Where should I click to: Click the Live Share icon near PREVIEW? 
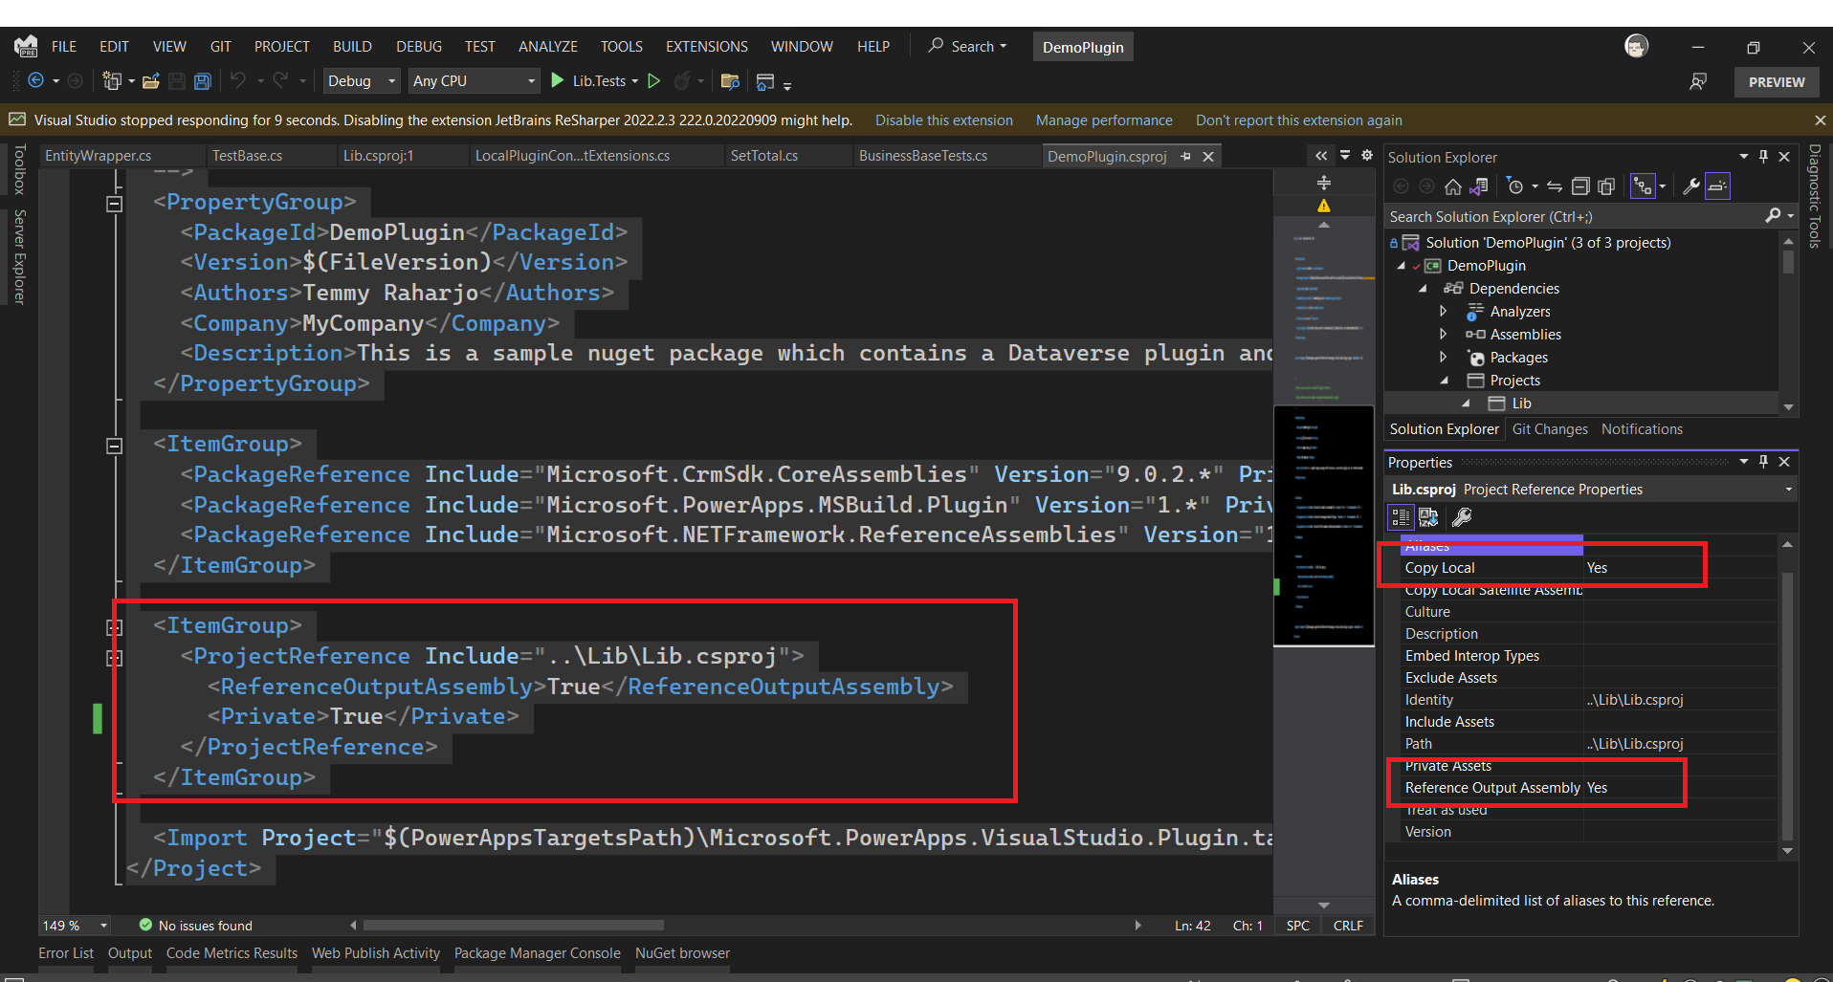pos(1698,82)
